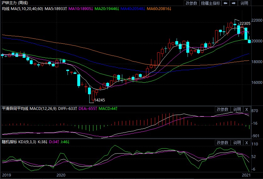The height and width of the screenshot is (179, 263).
Task: Click the right arrow indicator navigation button
Action: [x=233, y=3]
